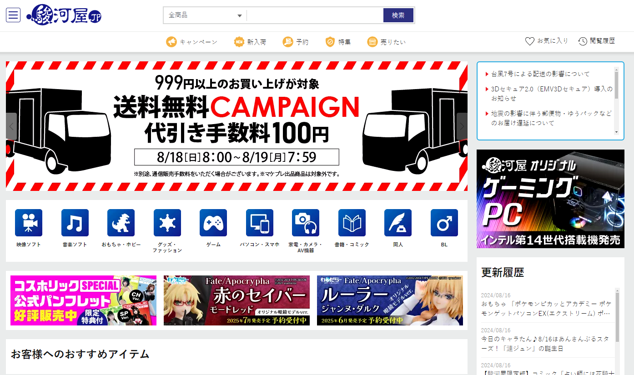The image size is (634, 375).
Task: Open the 映像ソフト video category icon
Action: point(29,223)
